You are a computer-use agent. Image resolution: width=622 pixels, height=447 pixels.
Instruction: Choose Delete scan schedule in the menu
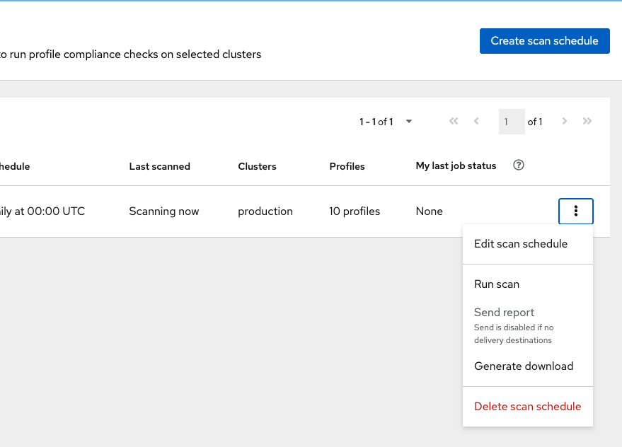(x=527, y=407)
